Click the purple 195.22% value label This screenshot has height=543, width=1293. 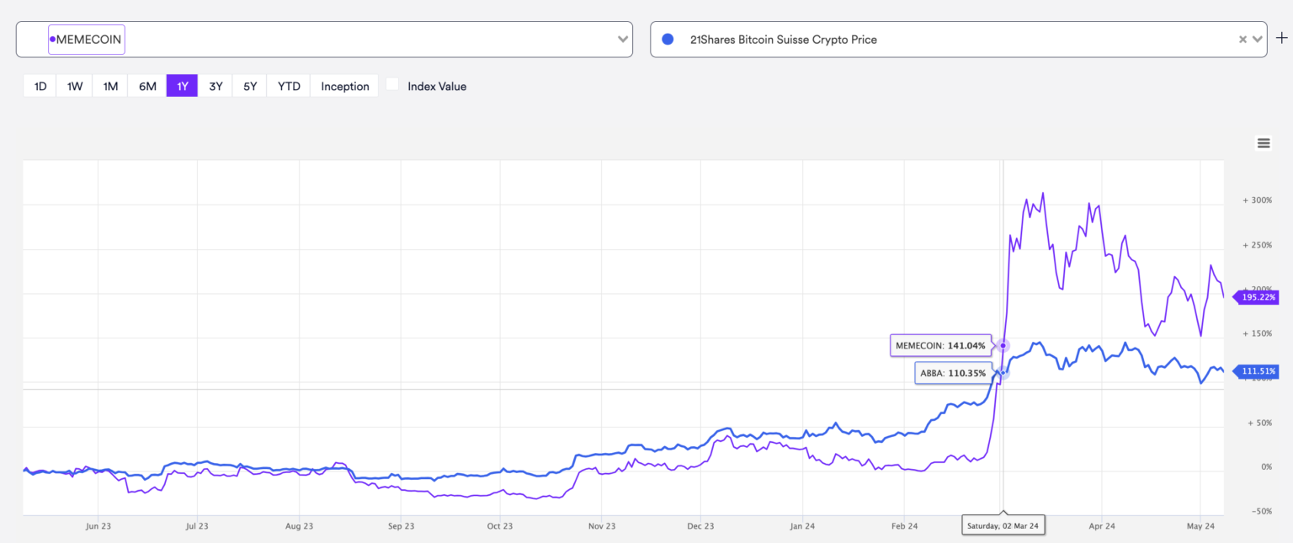point(1257,297)
